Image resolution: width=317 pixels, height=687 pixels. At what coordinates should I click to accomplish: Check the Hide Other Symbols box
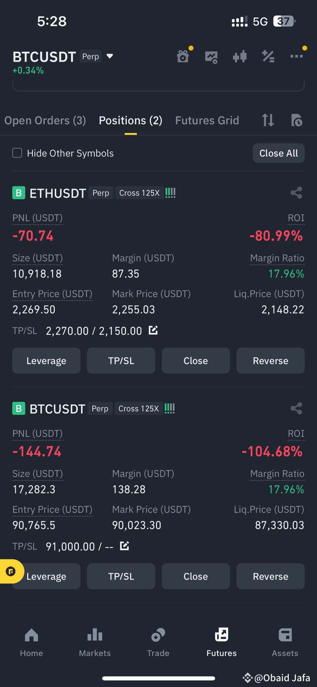tap(17, 153)
